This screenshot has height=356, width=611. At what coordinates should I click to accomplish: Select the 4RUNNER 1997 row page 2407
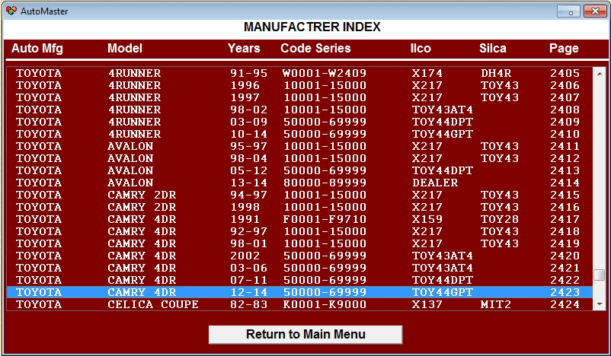[x=299, y=97]
